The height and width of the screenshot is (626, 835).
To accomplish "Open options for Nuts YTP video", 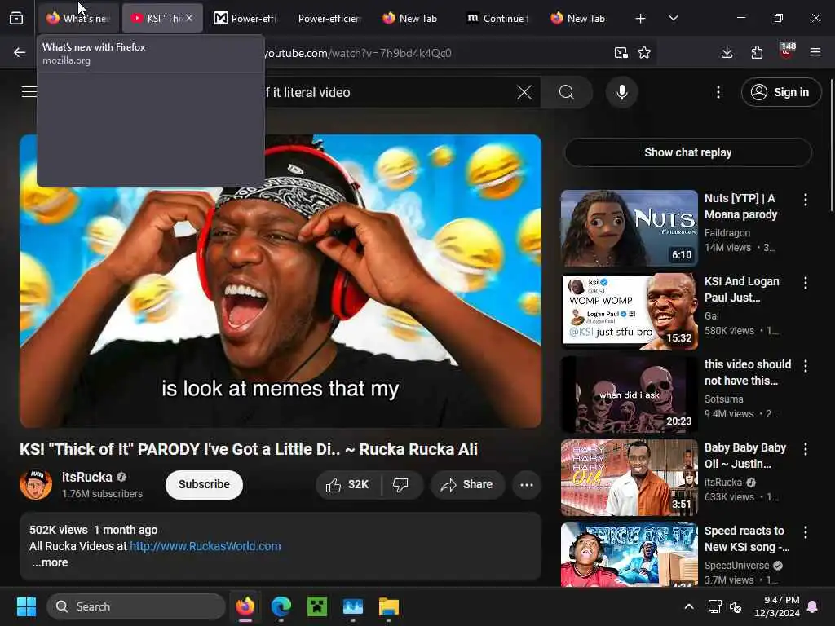I will click(x=805, y=200).
